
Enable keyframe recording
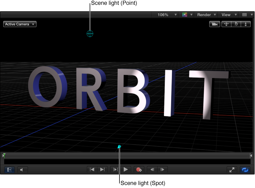click(139, 170)
